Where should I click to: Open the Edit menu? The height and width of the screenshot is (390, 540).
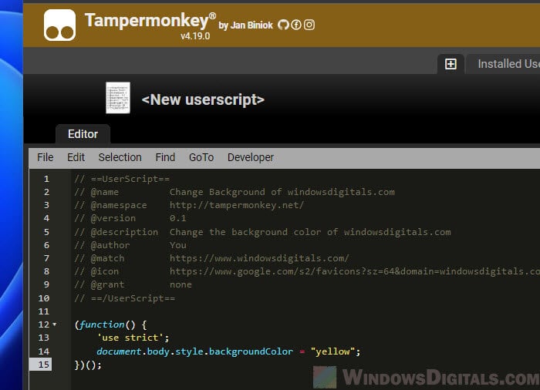coord(76,157)
